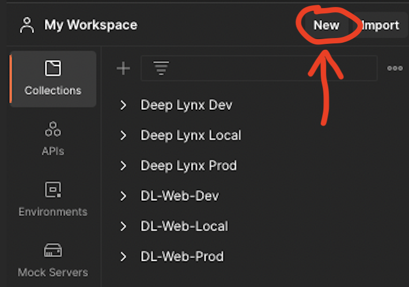Open the Collections sidebar tab
This screenshot has width=409, height=287.
click(x=53, y=78)
